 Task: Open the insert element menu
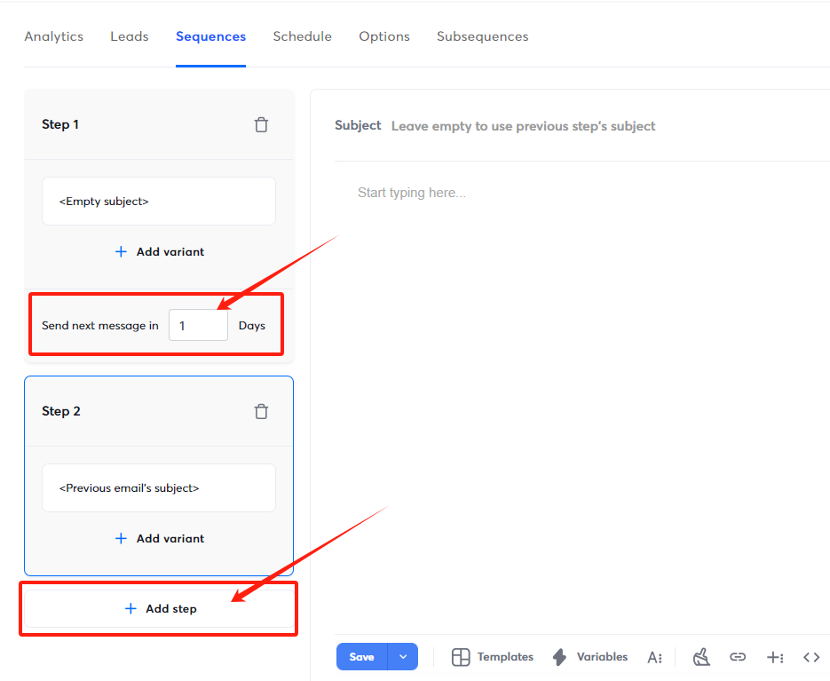click(x=774, y=657)
